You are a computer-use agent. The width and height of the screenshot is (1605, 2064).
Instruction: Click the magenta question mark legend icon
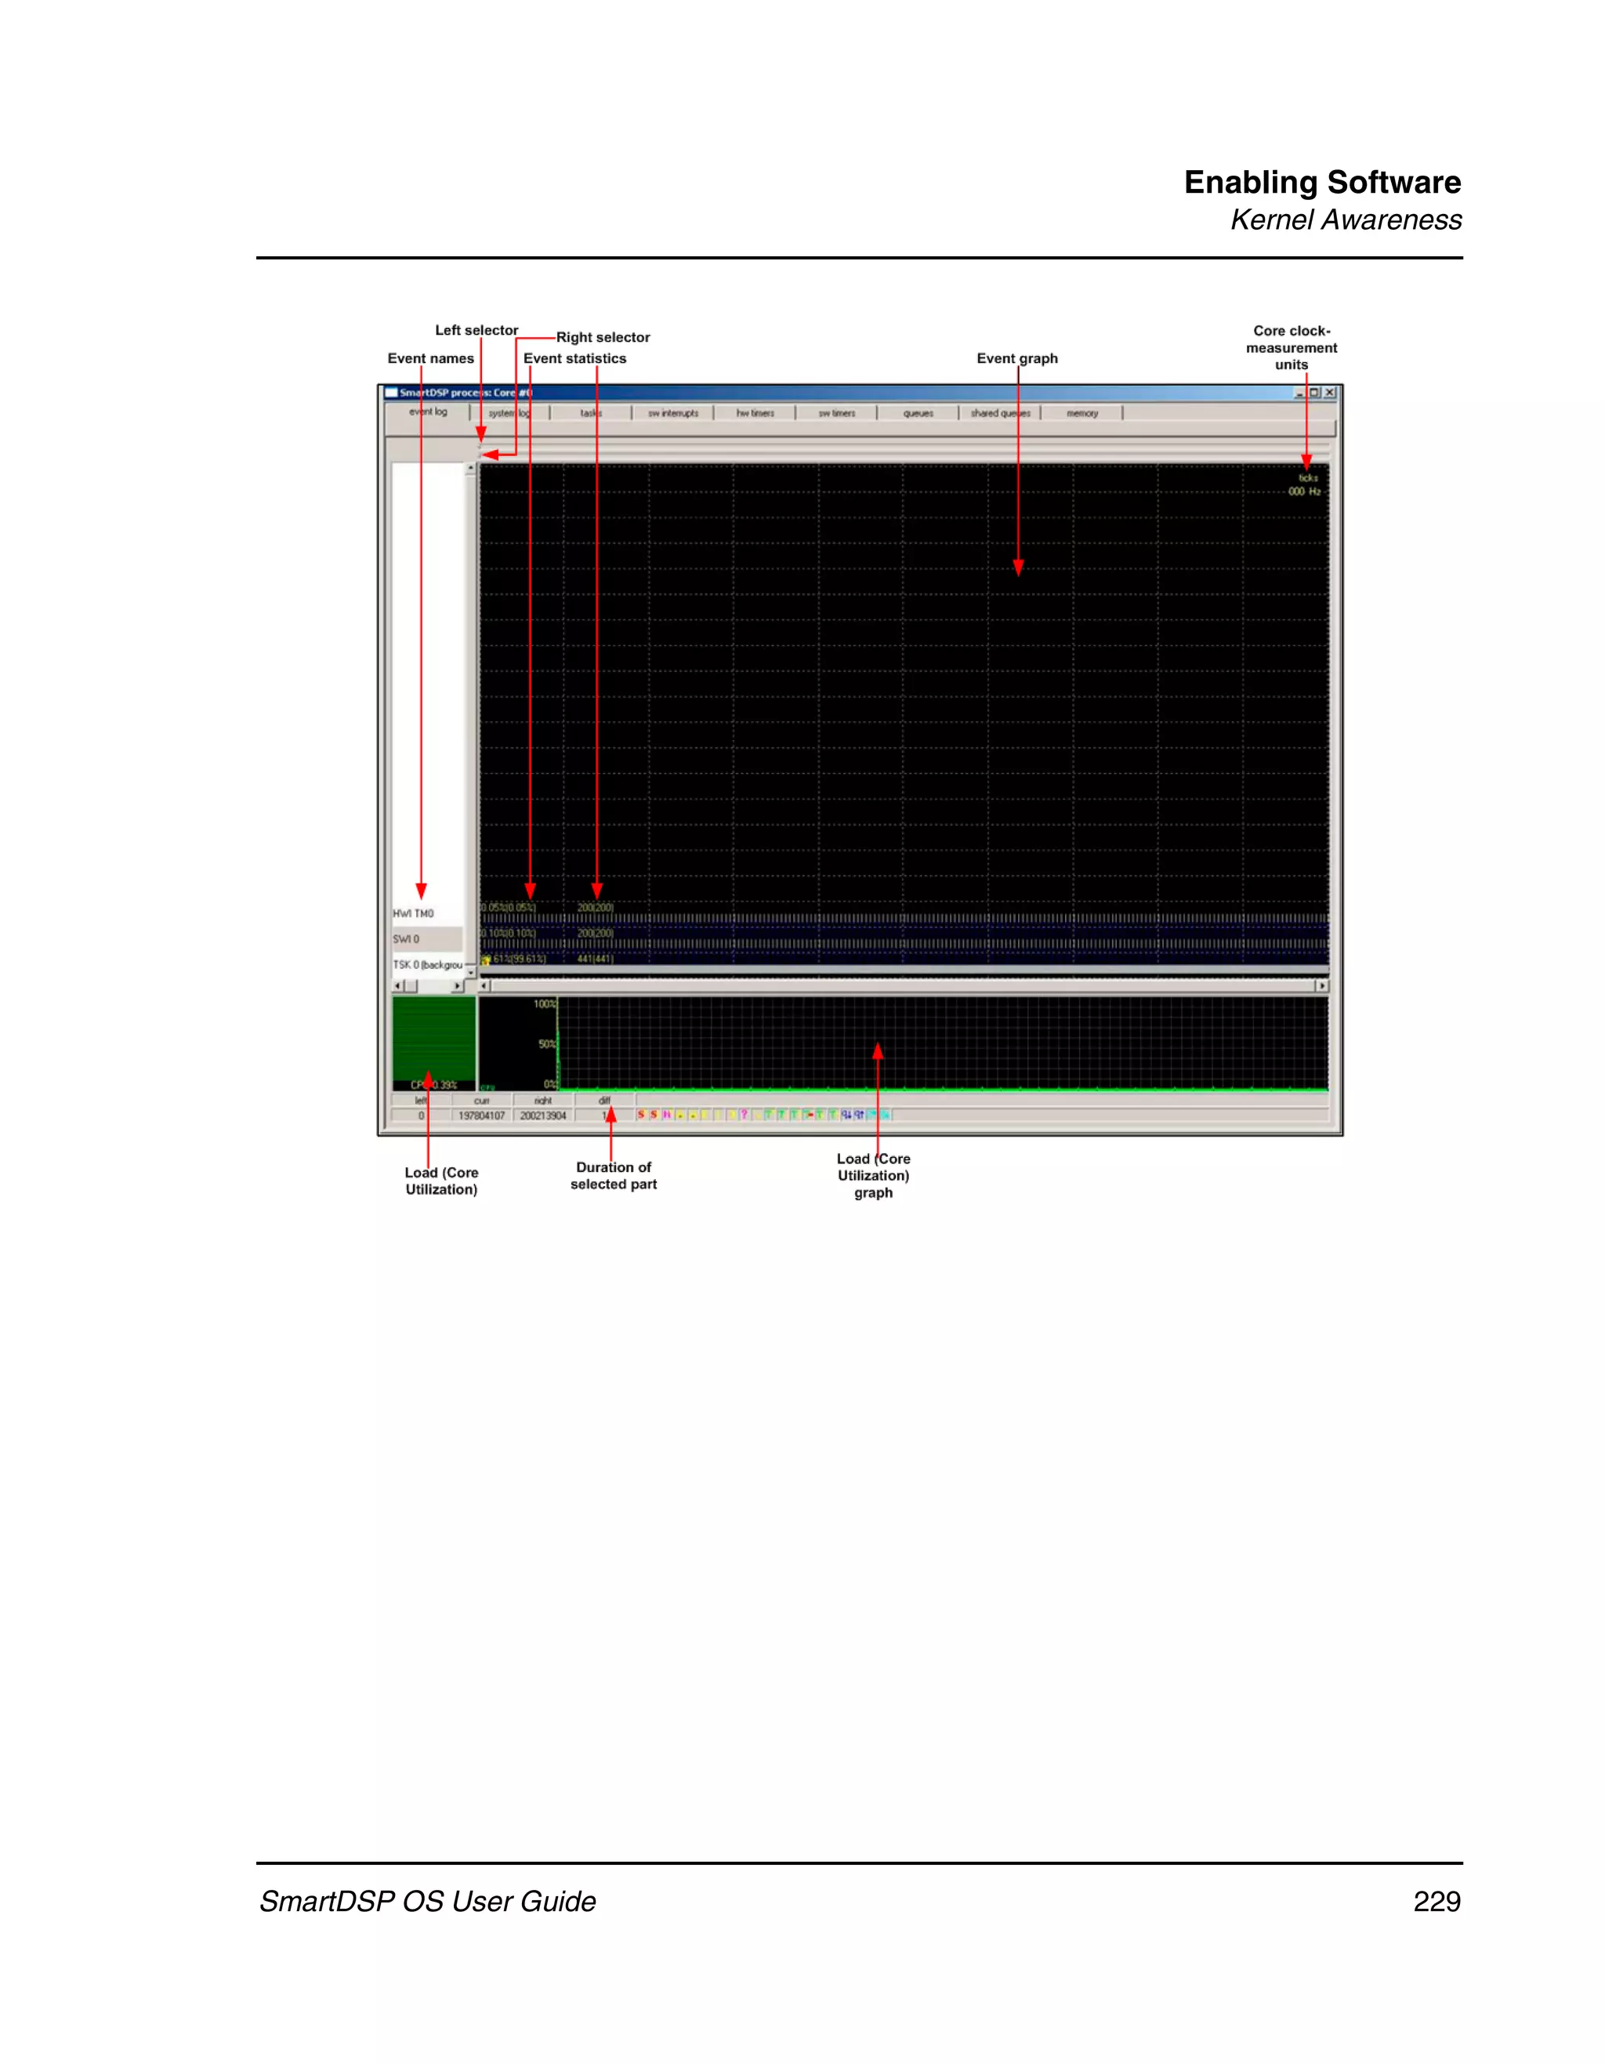pos(745,1115)
